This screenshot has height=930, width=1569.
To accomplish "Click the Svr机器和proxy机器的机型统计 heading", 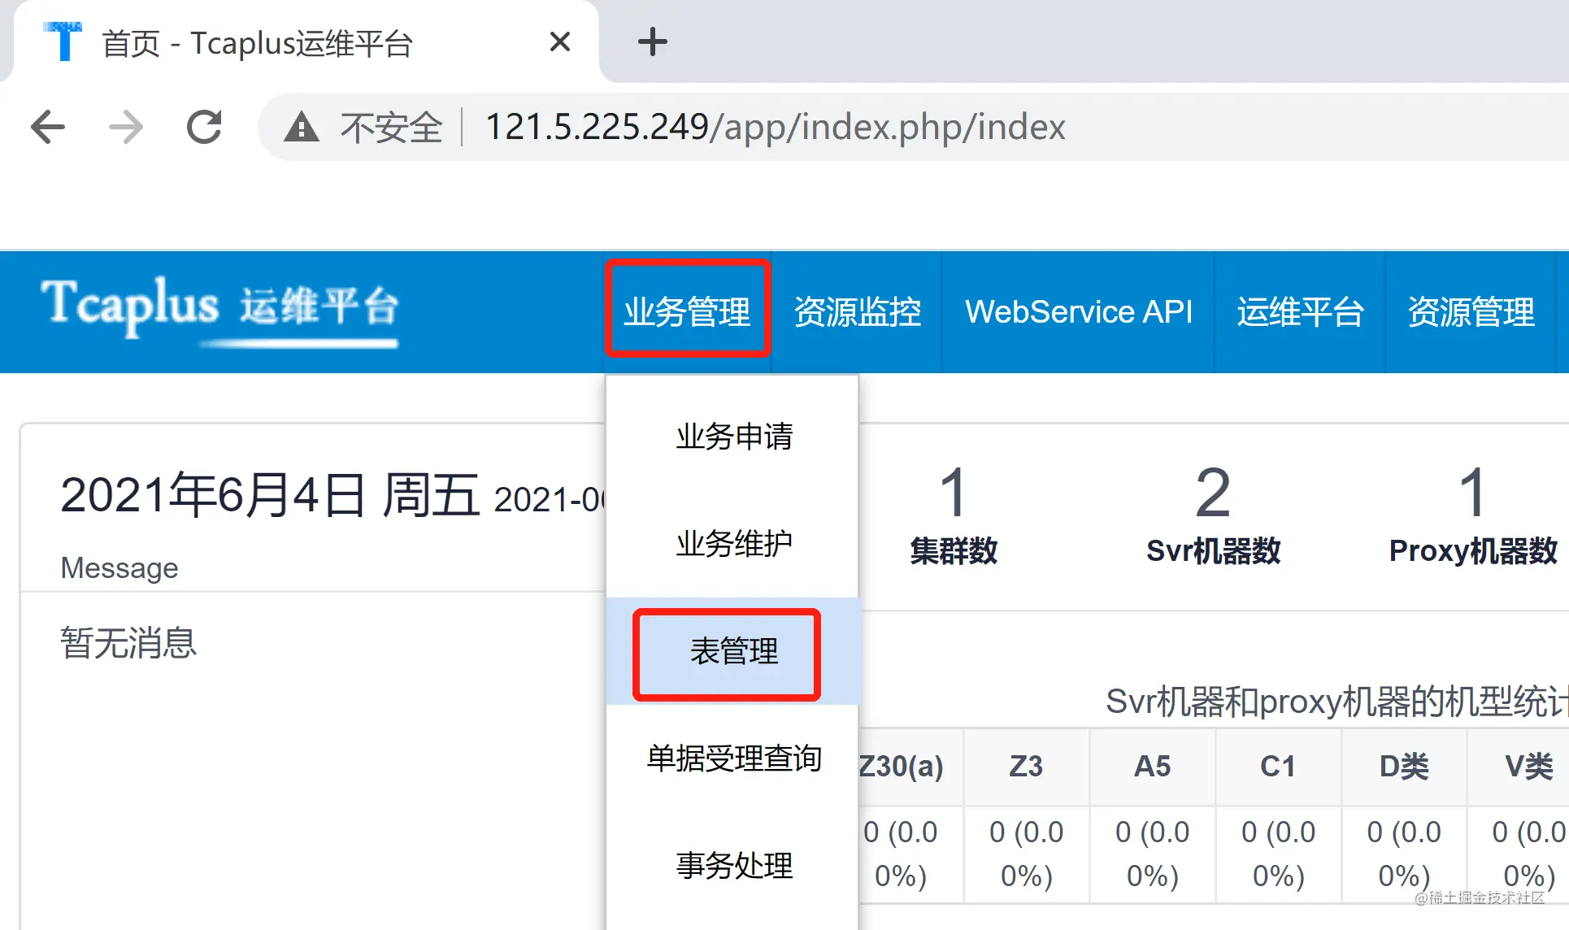I will point(1336,701).
